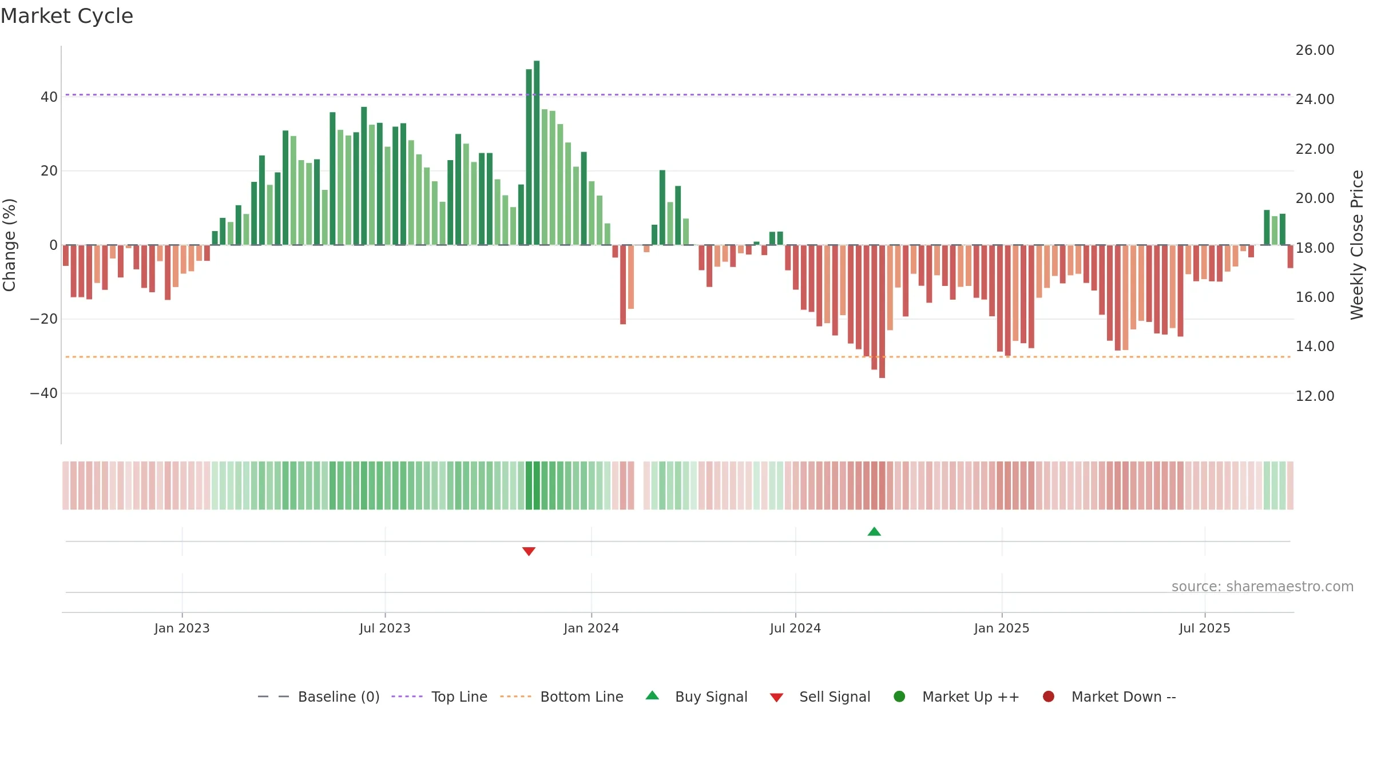Image resolution: width=1373 pixels, height=772 pixels.
Task: Toggle Market Down -- legend entry
Action: click(x=1109, y=697)
